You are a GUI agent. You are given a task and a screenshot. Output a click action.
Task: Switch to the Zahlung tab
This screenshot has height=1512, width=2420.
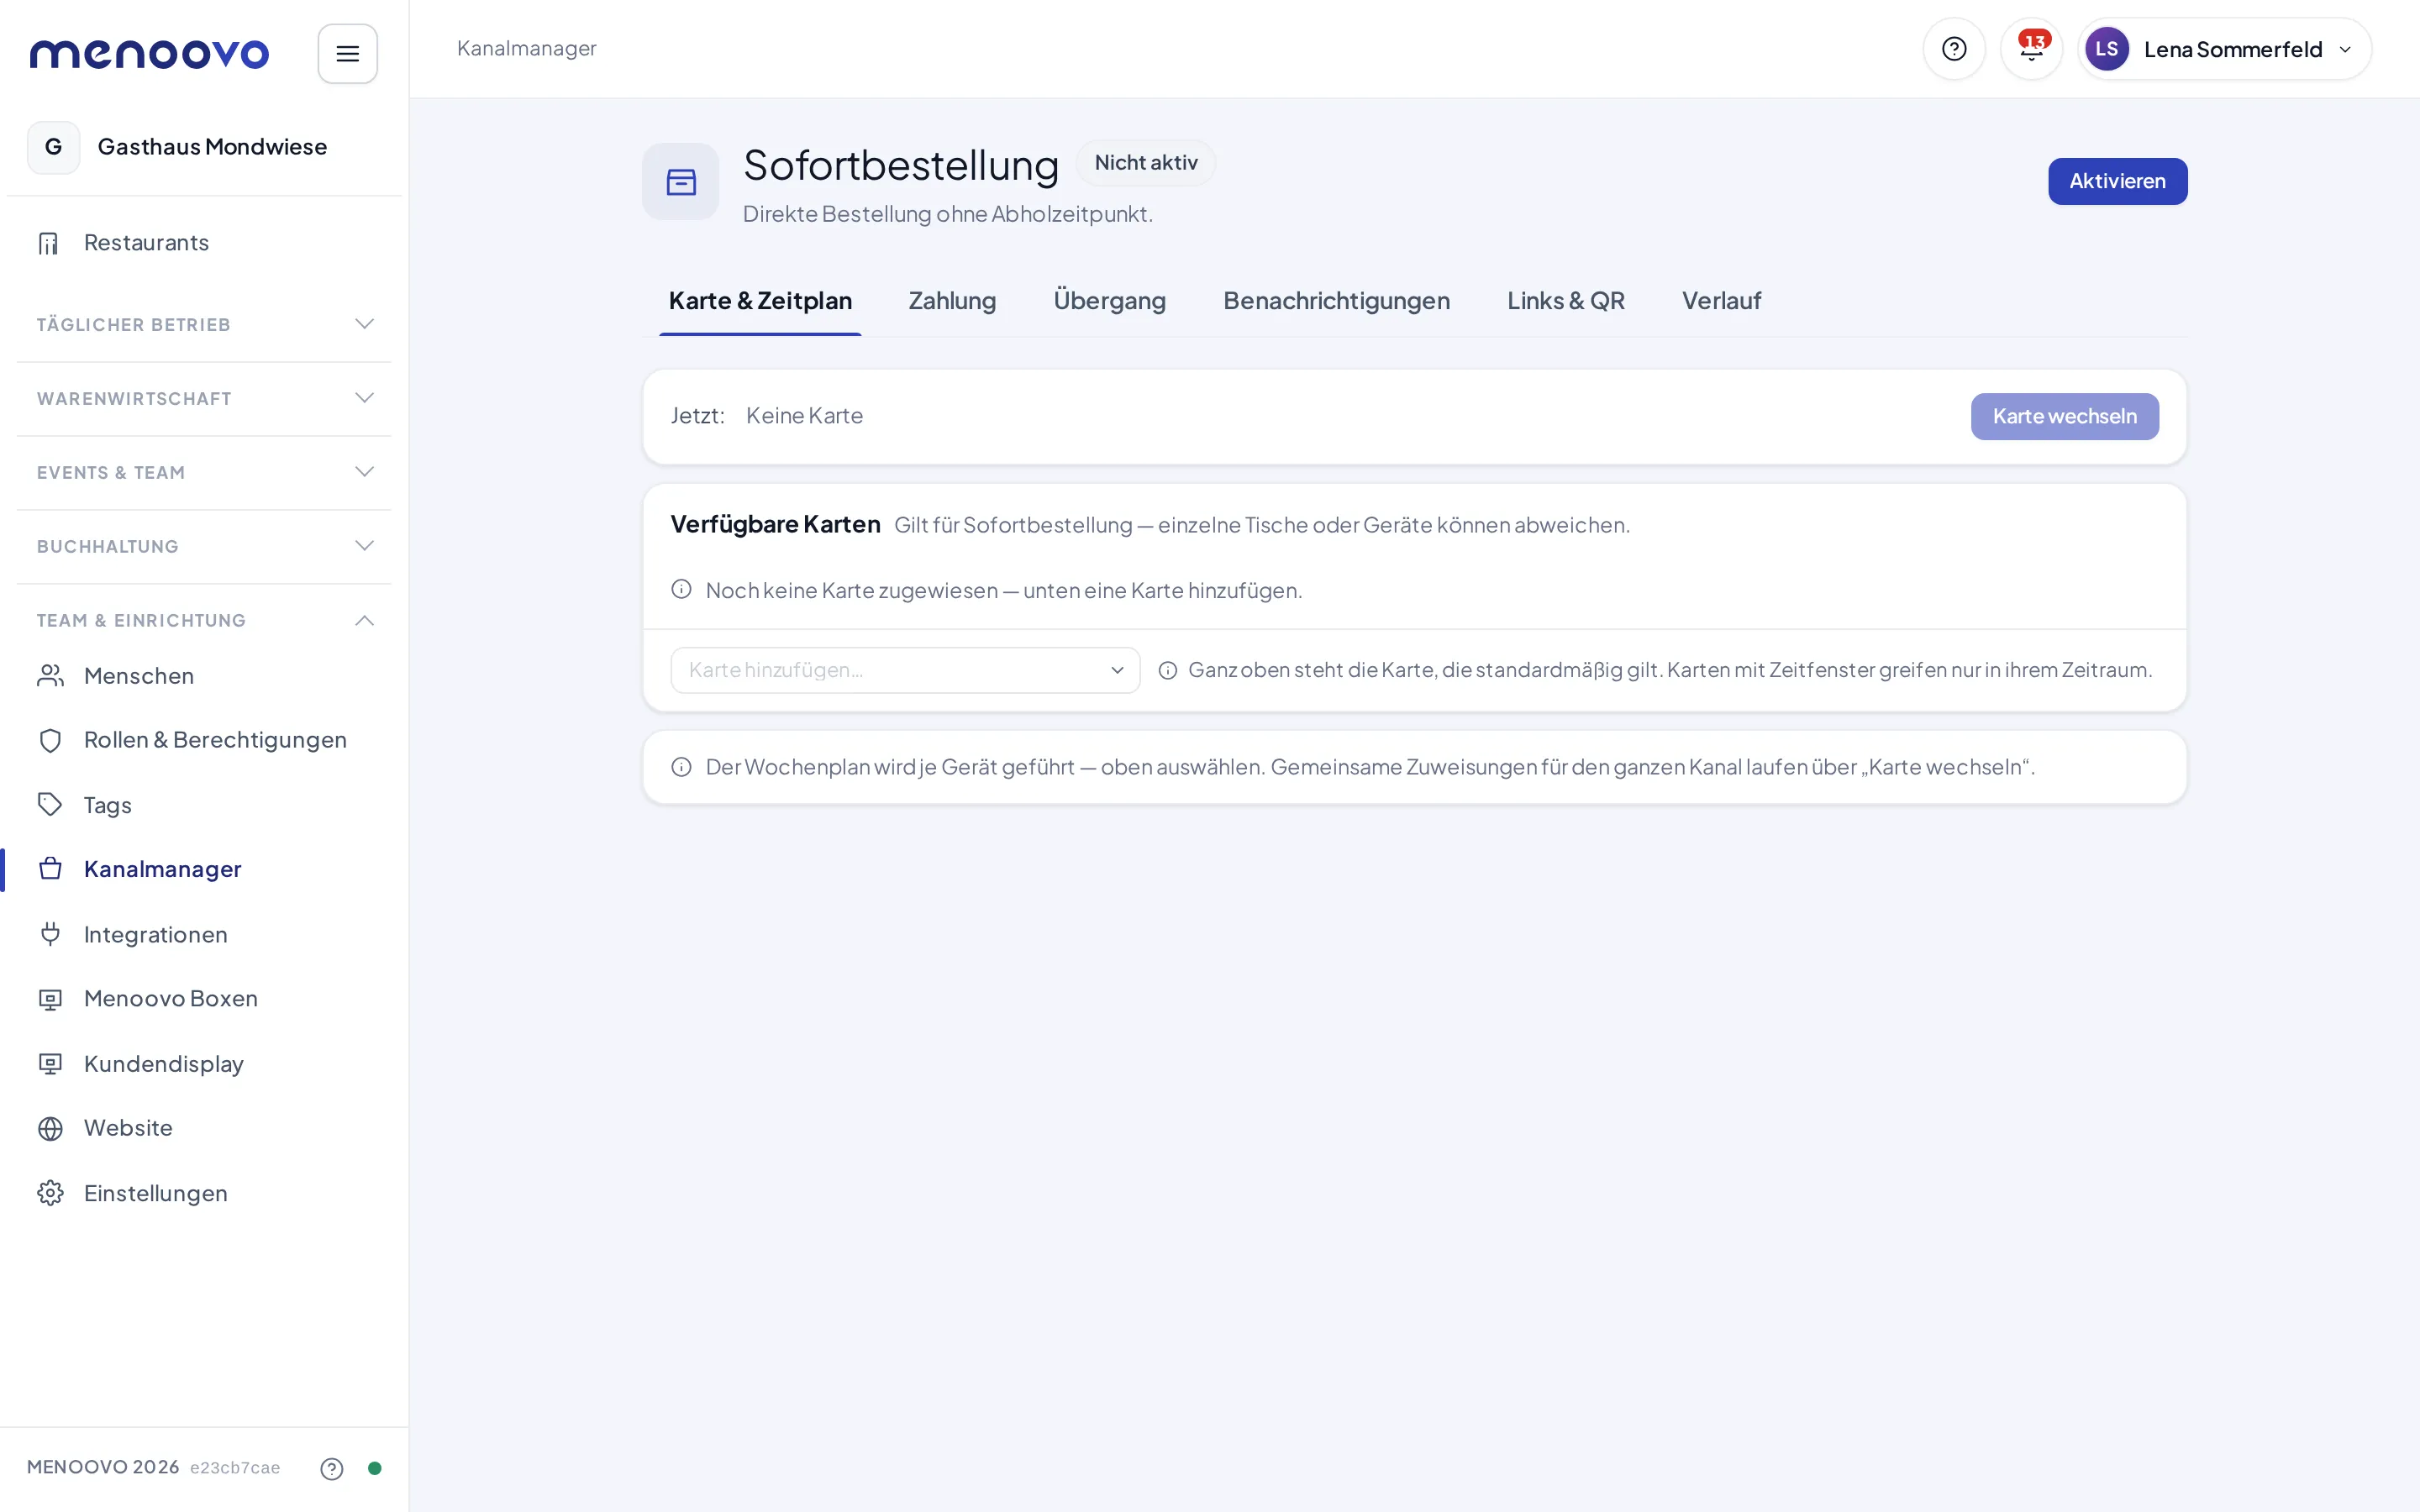952,301
